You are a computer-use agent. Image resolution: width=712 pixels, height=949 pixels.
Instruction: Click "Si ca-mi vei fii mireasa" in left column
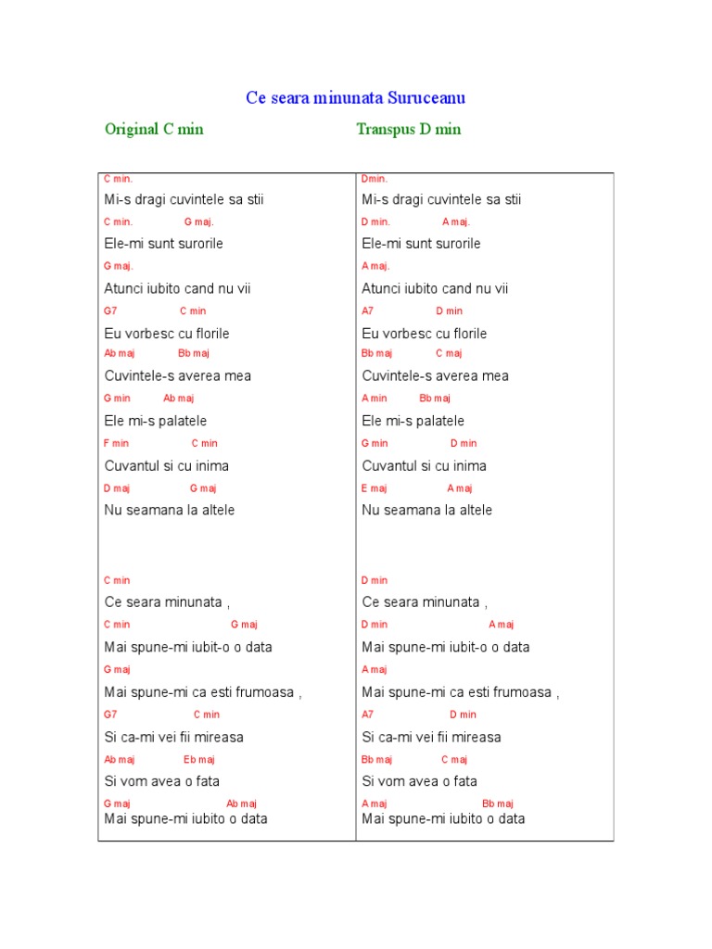click(x=174, y=738)
